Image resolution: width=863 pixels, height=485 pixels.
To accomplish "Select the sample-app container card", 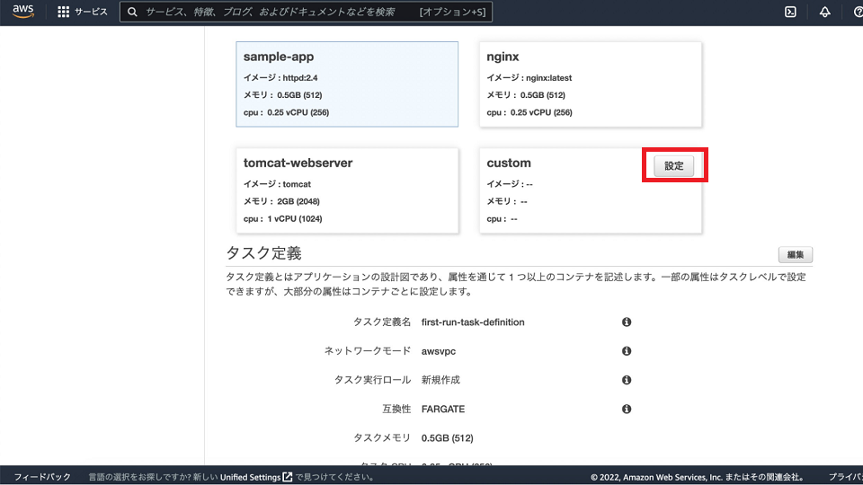I will tap(346, 84).
